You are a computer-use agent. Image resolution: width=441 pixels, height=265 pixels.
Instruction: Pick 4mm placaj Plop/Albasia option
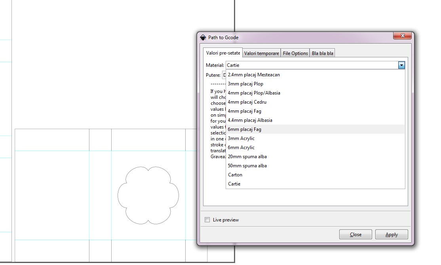pos(254,93)
